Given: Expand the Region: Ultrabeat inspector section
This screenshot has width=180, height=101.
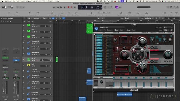Looking at the screenshot, I should coord(1,18).
